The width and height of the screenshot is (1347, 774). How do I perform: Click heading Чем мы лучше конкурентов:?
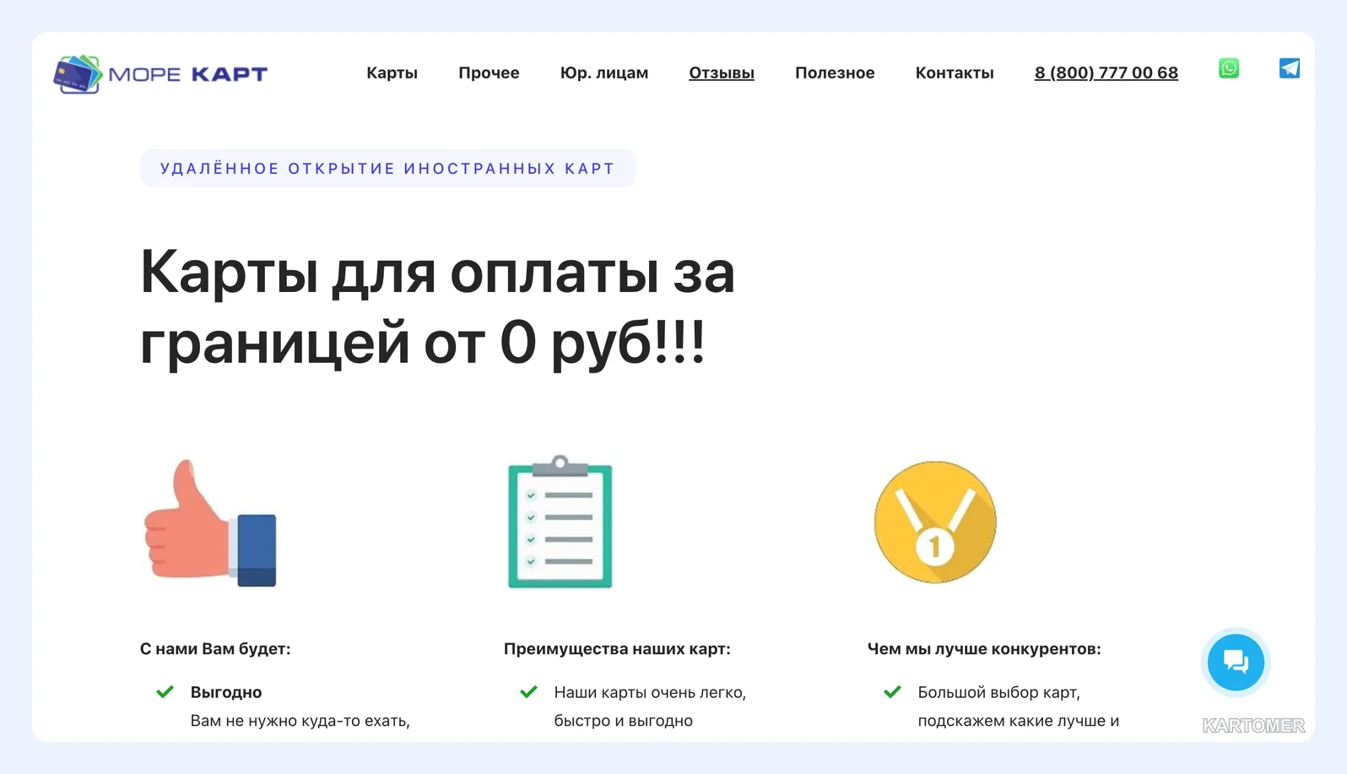coord(984,649)
